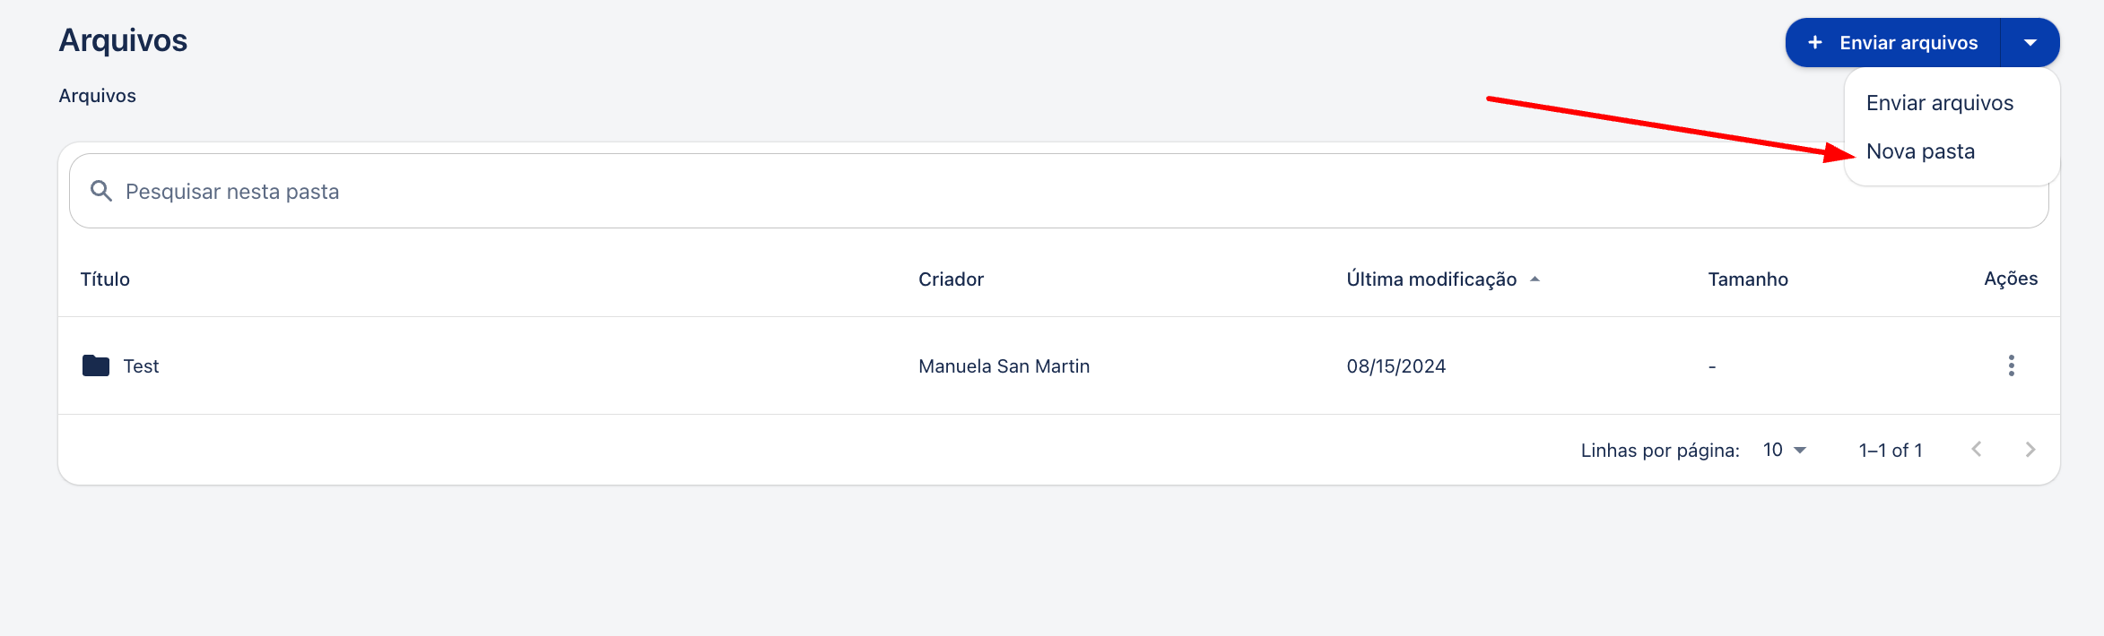The image size is (2104, 636).
Task: Open the Test folder name
Action: pos(141,366)
